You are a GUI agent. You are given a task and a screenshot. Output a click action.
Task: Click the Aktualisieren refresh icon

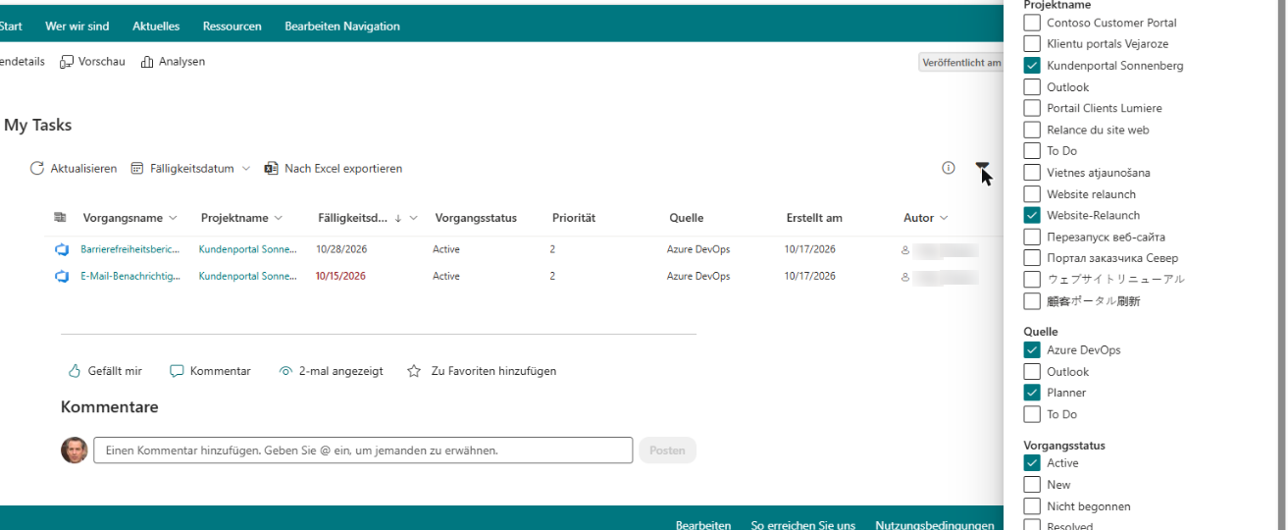tap(37, 169)
